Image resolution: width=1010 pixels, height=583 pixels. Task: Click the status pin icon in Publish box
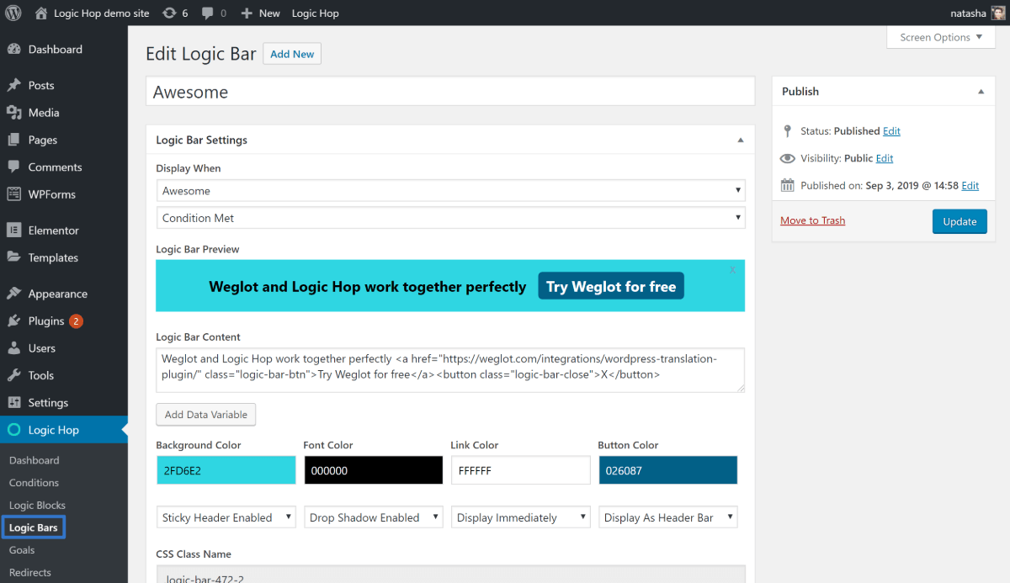(788, 131)
